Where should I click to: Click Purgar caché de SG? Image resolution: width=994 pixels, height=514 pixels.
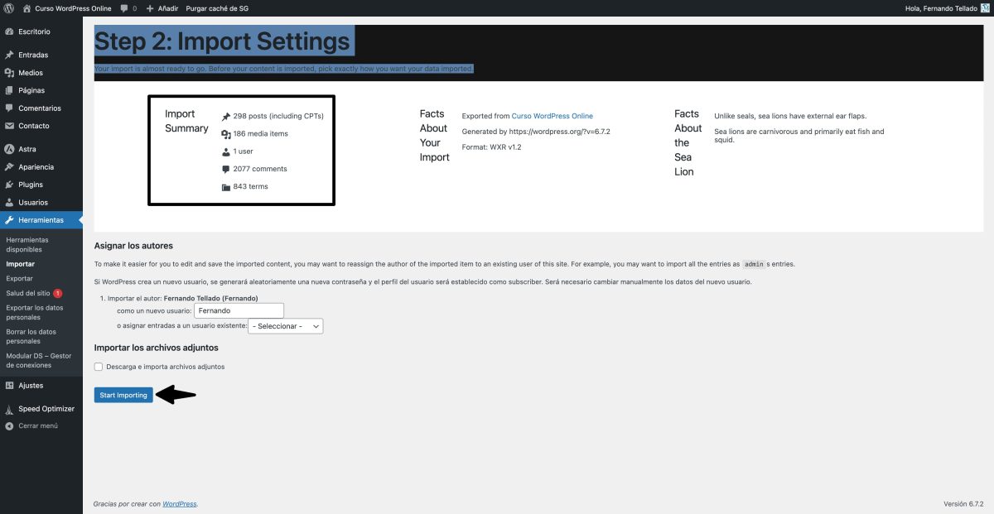coord(219,7)
